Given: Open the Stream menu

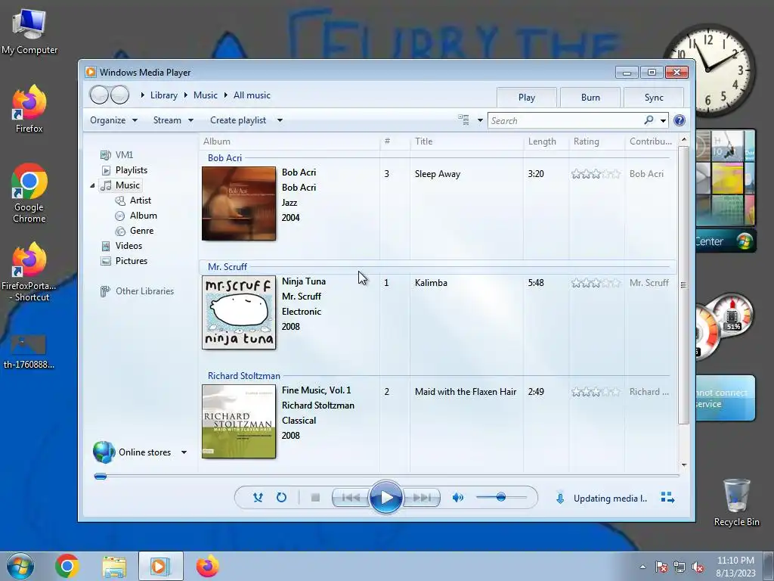Looking at the screenshot, I should point(173,120).
